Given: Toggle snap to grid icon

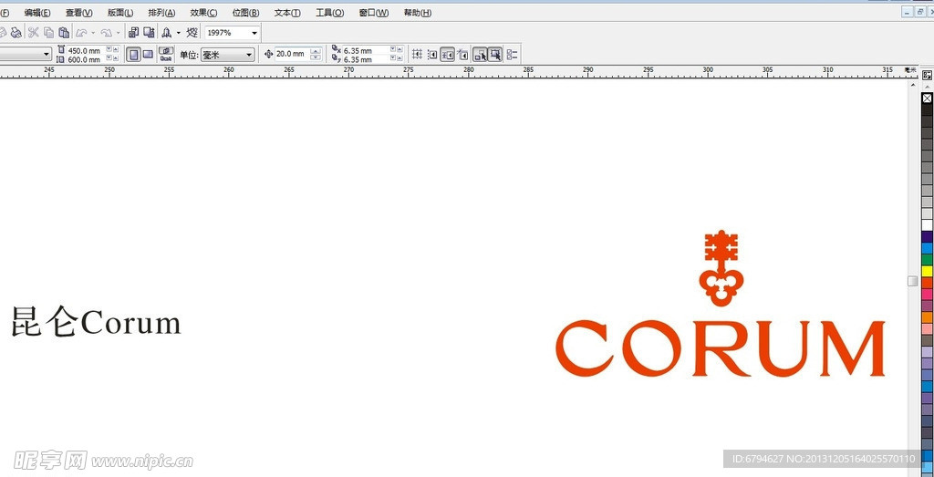Looking at the screenshot, I should point(417,54).
